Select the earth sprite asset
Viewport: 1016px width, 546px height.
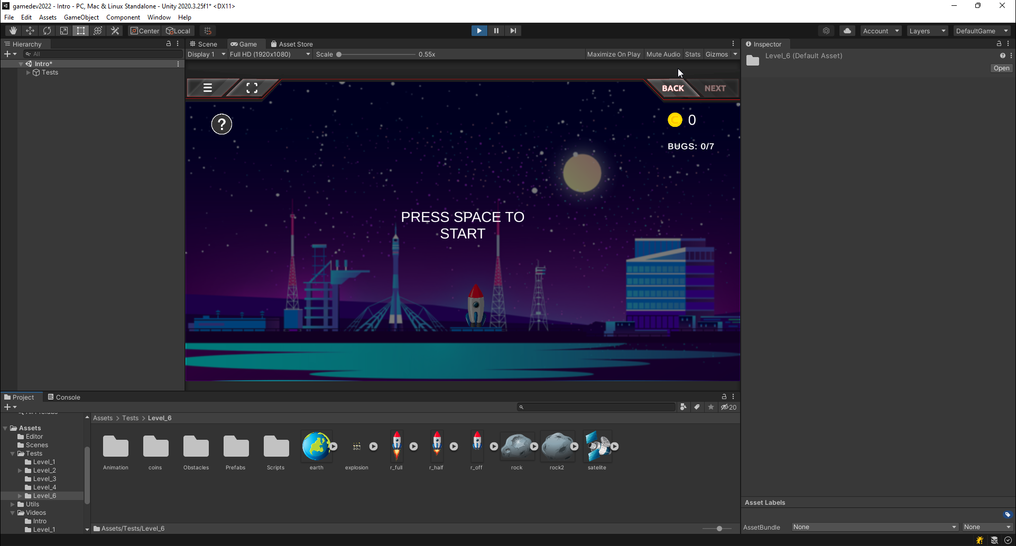coord(316,447)
